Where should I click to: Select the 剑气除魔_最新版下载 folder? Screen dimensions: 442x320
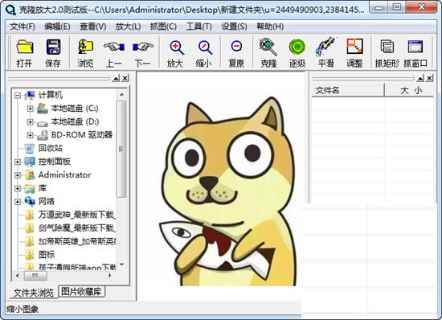(x=76, y=228)
